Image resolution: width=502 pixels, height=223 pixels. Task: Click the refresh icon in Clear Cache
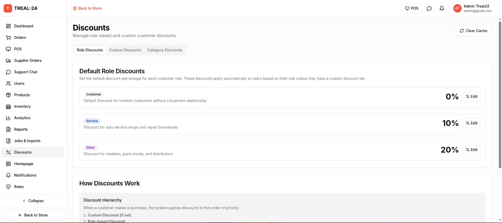point(462,31)
